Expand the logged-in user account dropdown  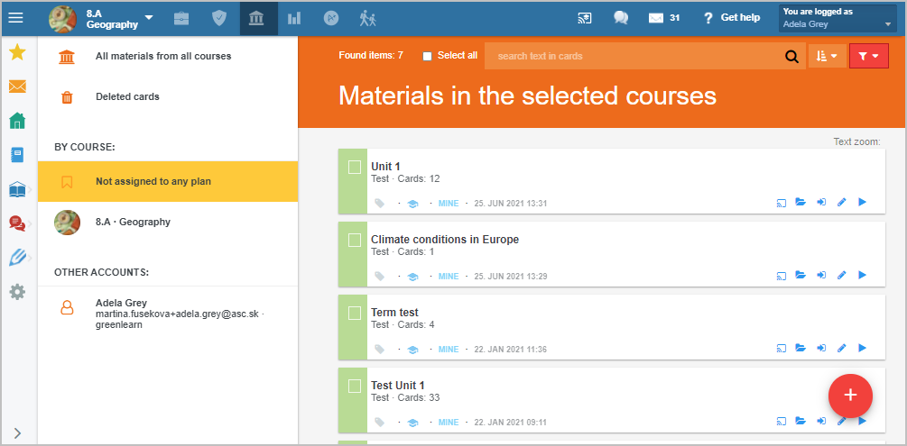pos(838,18)
